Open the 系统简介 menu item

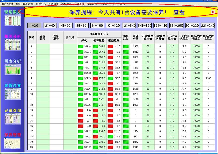[x=104, y=4]
